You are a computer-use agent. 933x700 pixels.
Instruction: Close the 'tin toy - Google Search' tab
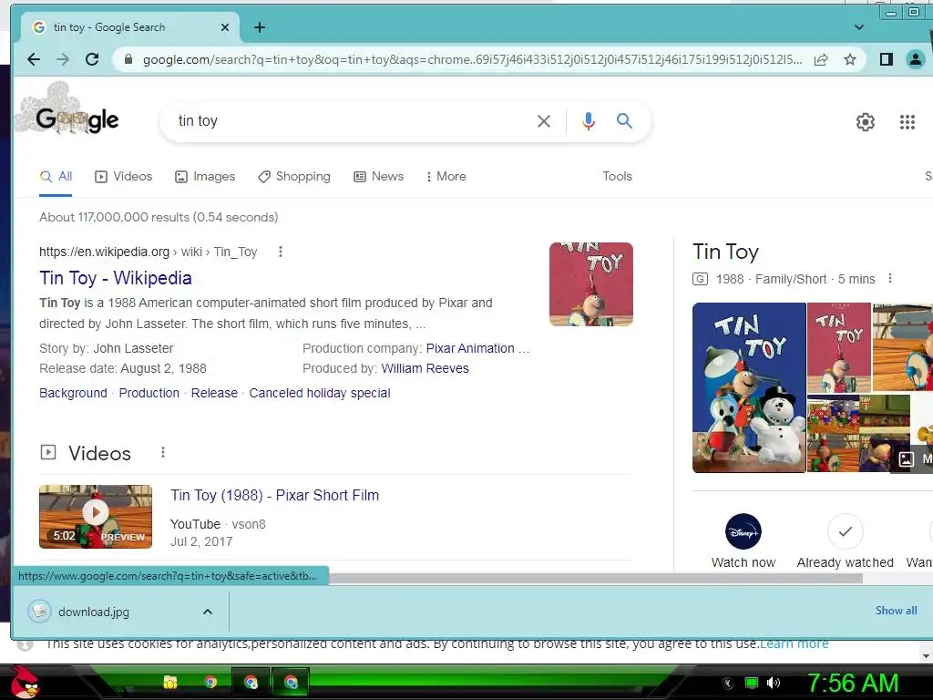coord(225,27)
